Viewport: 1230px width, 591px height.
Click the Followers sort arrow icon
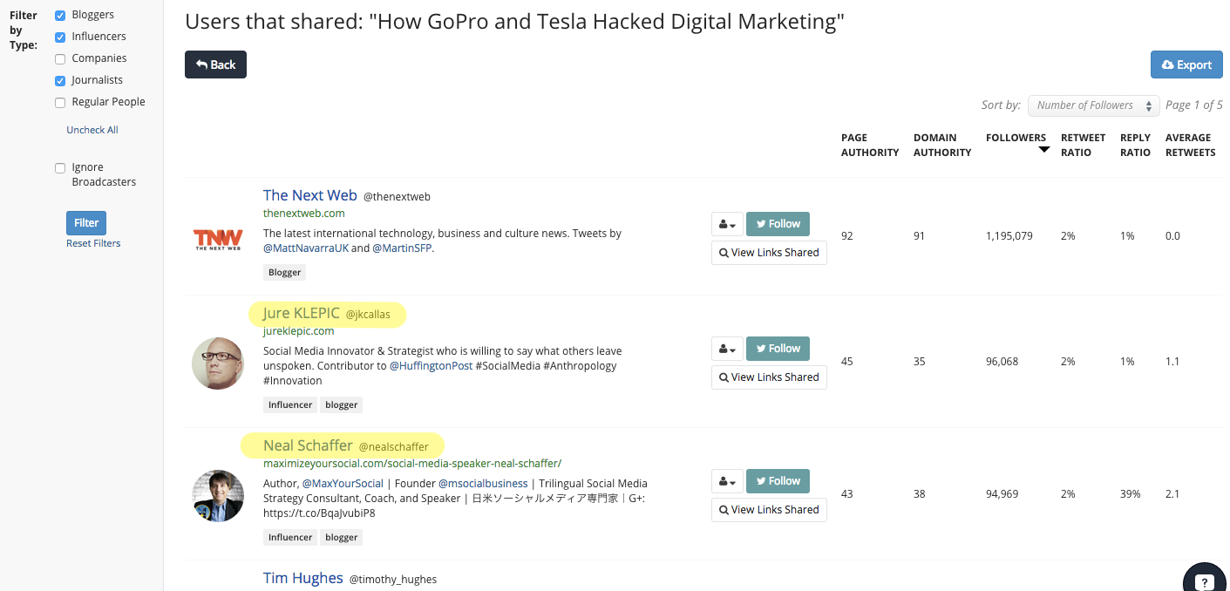1043,150
